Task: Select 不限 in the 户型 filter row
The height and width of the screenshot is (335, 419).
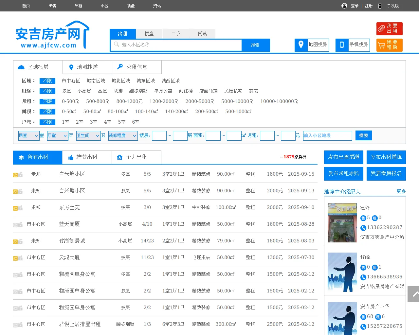Action: point(47,122)
